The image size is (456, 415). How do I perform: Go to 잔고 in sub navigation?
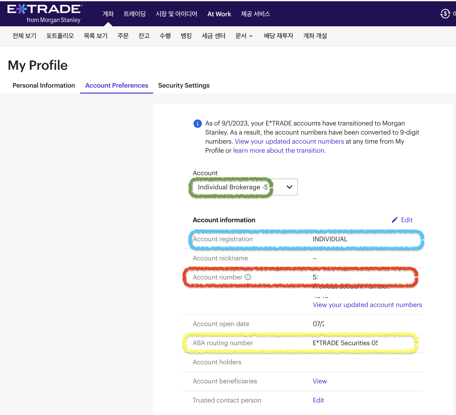144,36
